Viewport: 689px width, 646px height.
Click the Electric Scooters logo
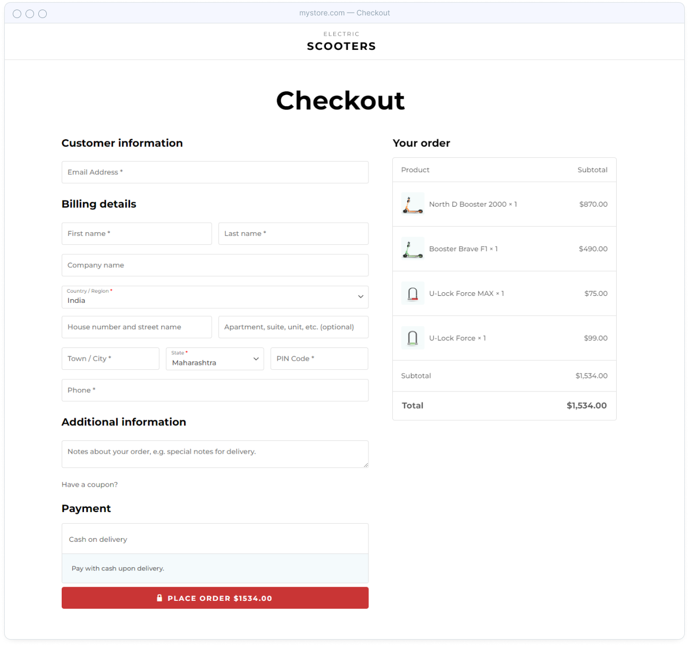pyautogui.click(x=341, y=41)
